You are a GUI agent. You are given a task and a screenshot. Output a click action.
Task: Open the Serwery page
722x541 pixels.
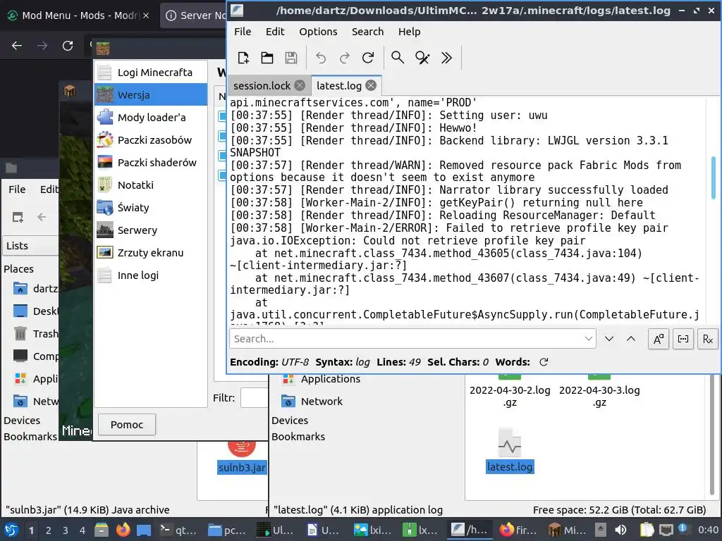click(151, 230)
